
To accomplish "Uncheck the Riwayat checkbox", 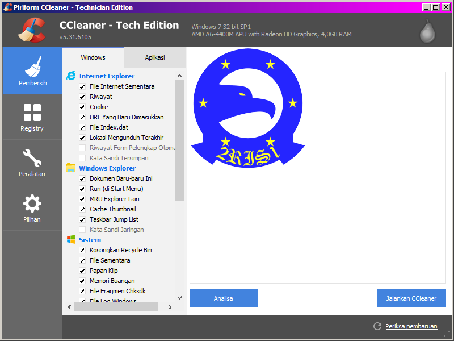I will pyautogui.click(x=82, y=97).
